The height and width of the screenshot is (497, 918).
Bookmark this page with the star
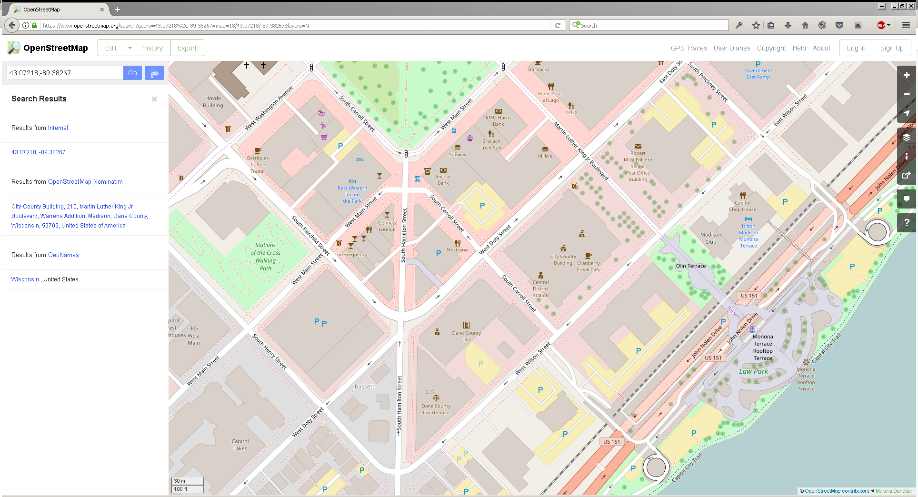coord(756,25)
